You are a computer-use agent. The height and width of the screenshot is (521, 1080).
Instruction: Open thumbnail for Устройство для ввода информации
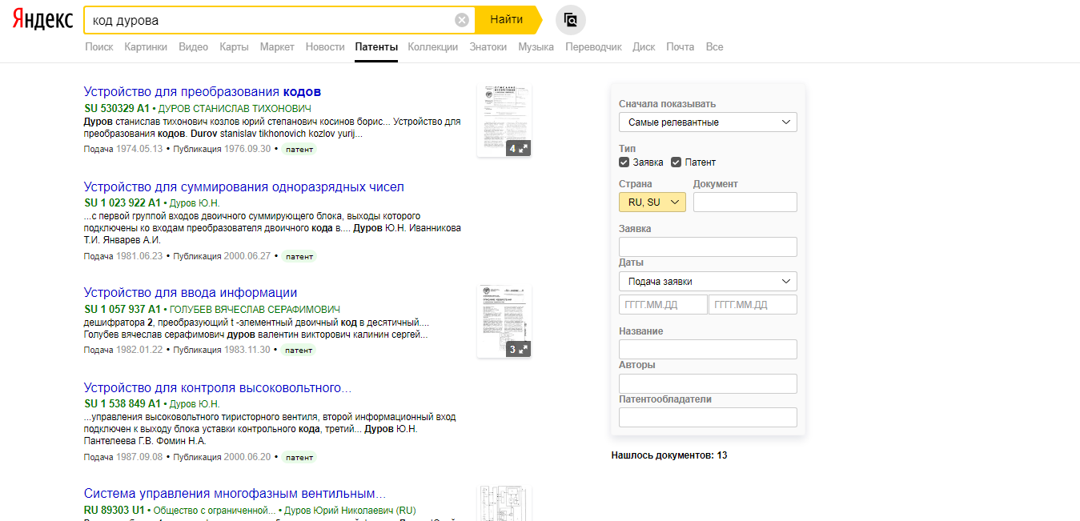pos(504,322)
